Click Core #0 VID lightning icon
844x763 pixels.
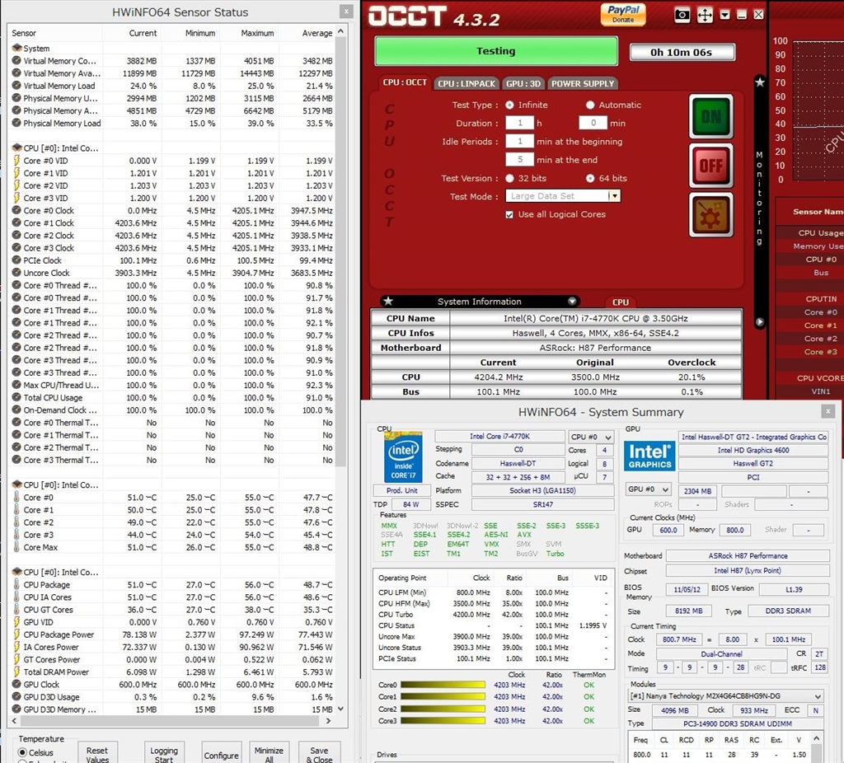[16, 161]
